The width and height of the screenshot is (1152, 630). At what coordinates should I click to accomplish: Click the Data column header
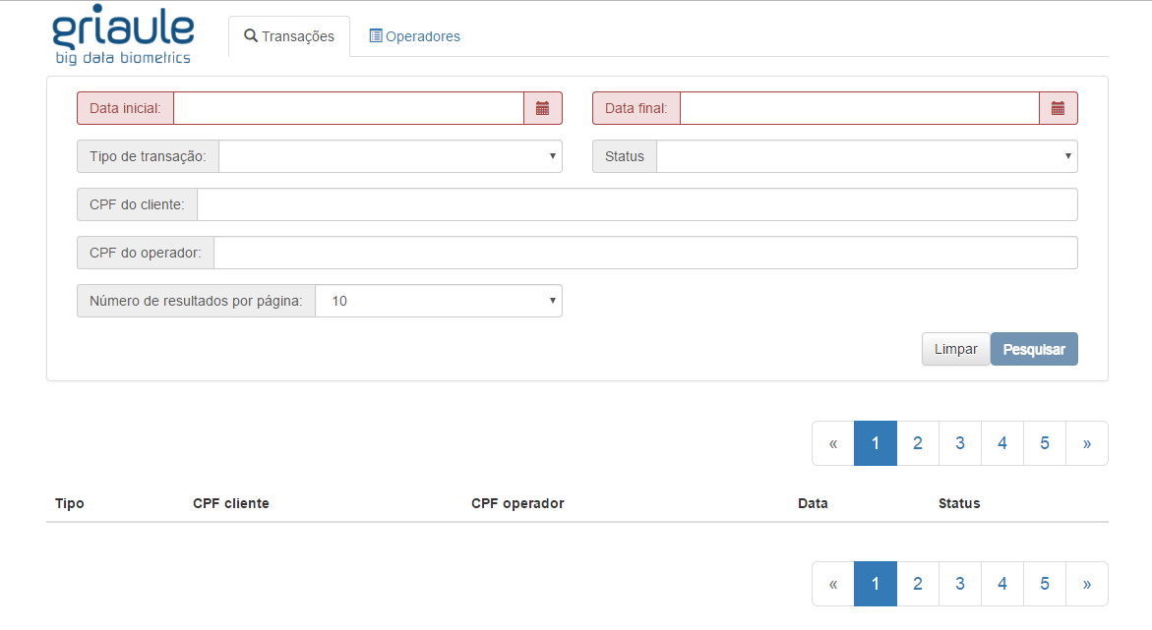(813, 504)
